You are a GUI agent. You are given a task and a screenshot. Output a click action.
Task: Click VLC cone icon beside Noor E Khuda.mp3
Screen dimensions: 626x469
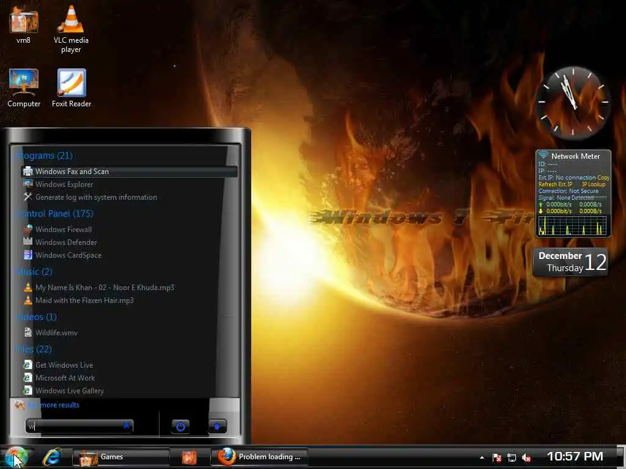(28, 287)
